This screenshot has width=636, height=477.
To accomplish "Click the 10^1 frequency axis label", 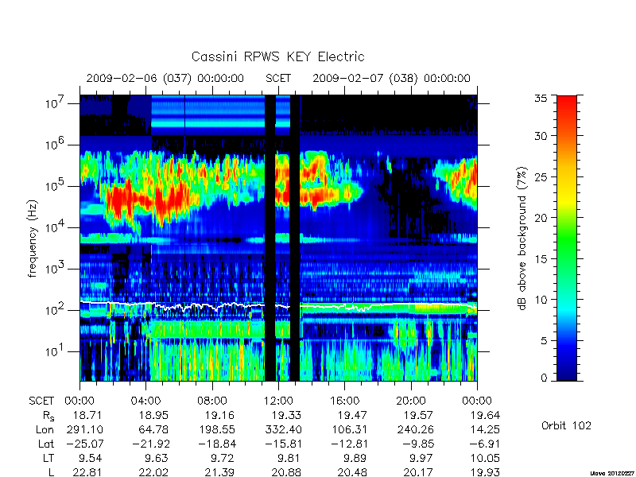I will tap(55, 351).
